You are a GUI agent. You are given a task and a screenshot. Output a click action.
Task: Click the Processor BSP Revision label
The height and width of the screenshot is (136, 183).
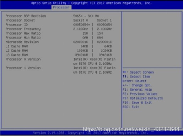(x=26, y=16)
